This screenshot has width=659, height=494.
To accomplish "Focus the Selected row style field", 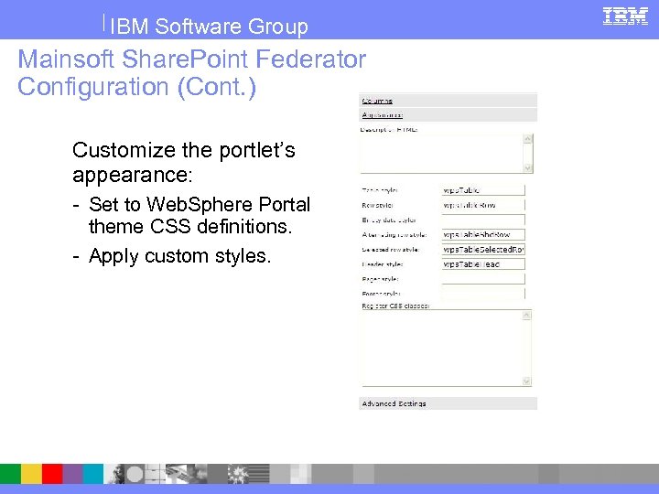I will (x=483, y=249).
